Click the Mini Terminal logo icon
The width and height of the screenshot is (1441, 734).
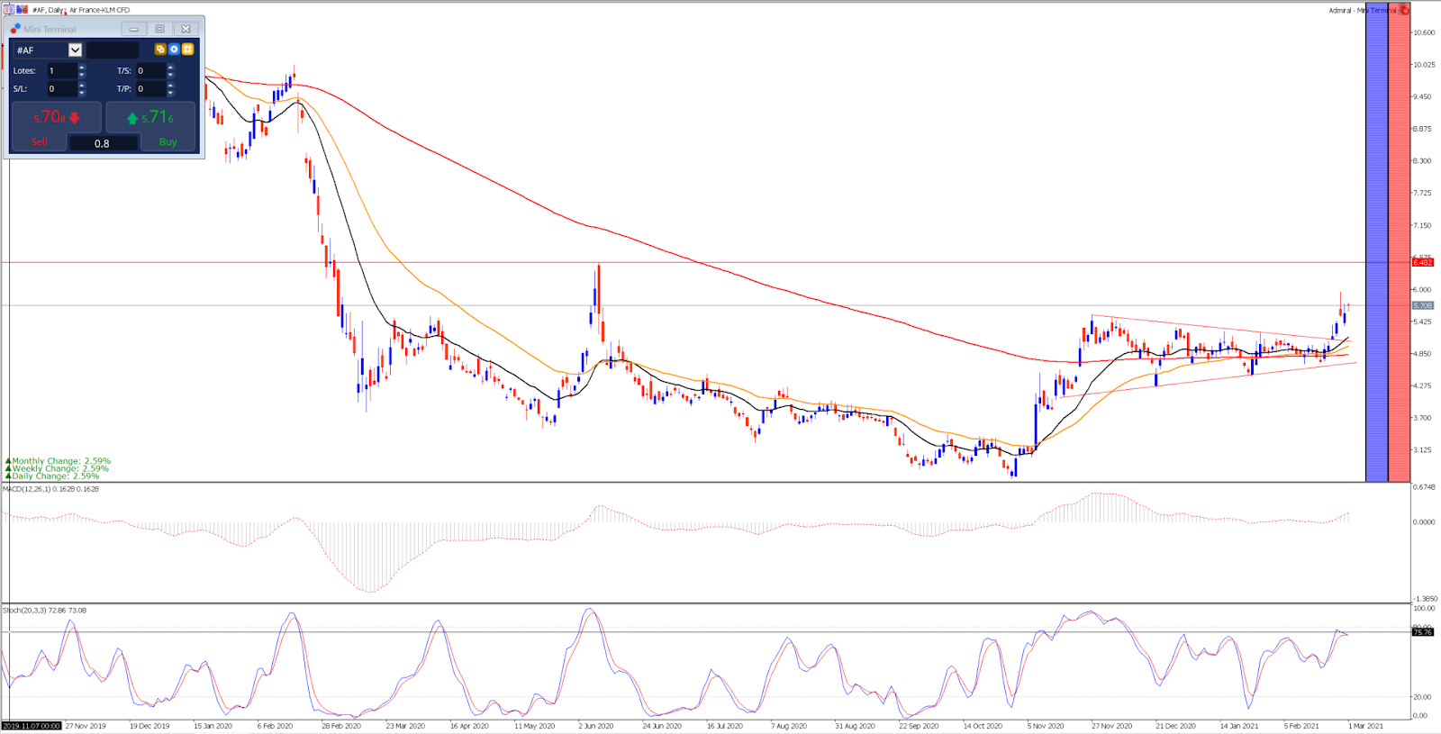pyautogui.click(x=15, y=29)
